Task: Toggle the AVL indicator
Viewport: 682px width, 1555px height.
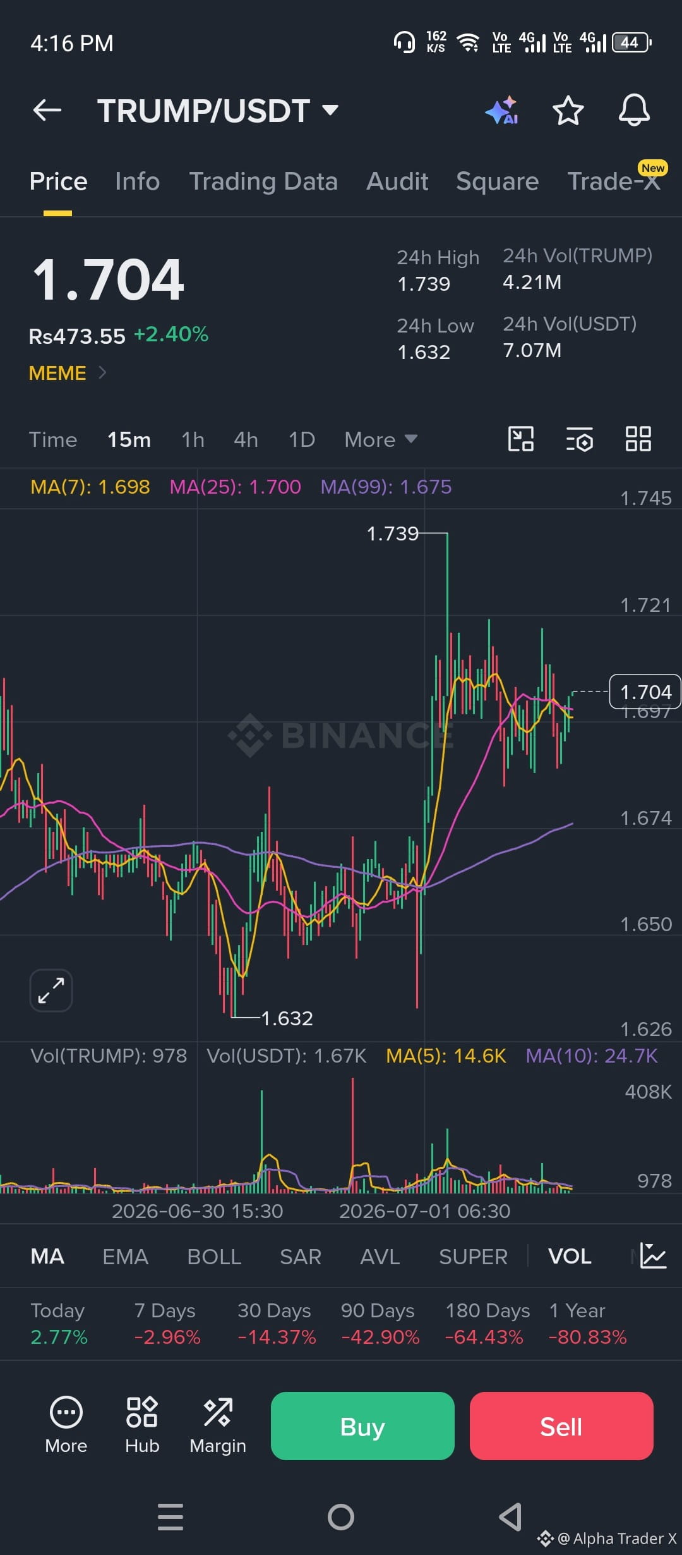Action: [380, 1256]
